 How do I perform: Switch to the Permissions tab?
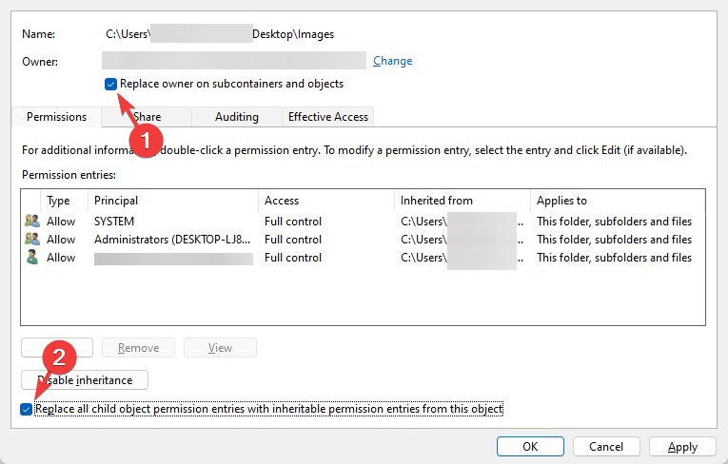point(56,117)
